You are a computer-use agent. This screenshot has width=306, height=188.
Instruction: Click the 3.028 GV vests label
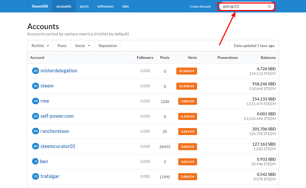pyautogui.click(x=188, y=147)
